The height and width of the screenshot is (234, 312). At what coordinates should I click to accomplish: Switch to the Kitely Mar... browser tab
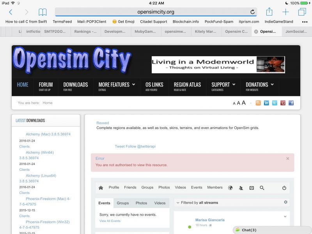[206, 32]
